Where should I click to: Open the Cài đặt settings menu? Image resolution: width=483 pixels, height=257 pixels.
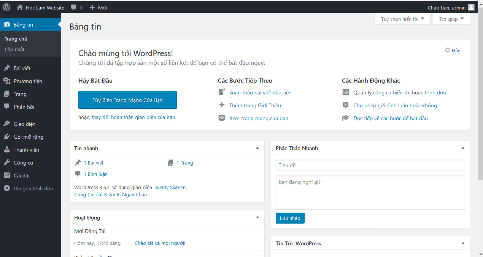pyautogui.click(x=22, y=176)
